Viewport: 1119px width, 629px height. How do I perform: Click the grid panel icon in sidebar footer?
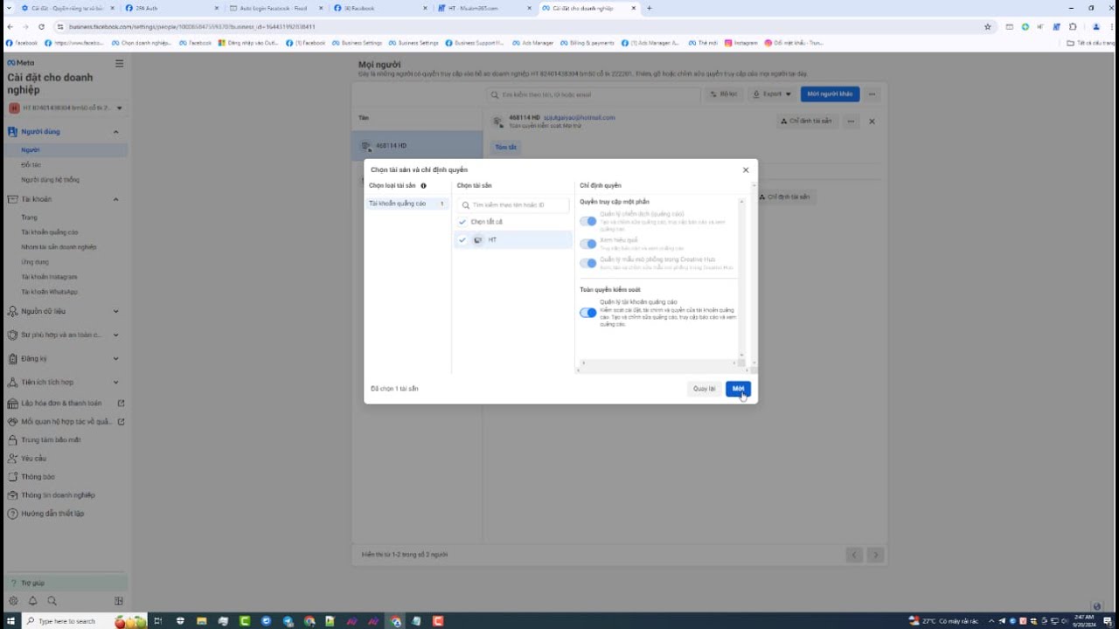point(119,601)
